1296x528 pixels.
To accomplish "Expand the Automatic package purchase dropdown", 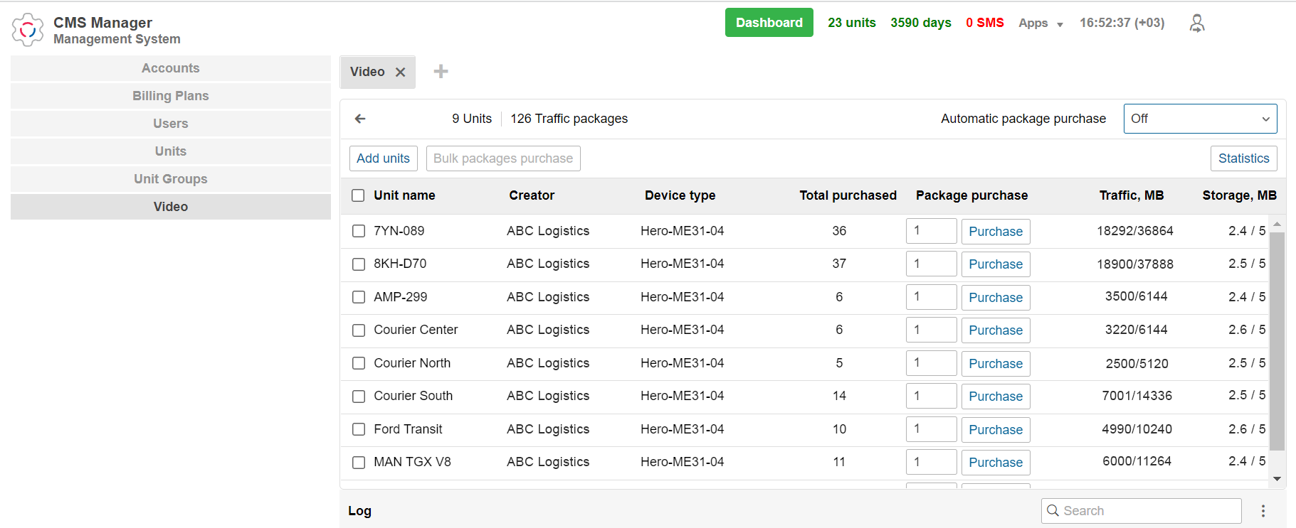I will 1200,119.
